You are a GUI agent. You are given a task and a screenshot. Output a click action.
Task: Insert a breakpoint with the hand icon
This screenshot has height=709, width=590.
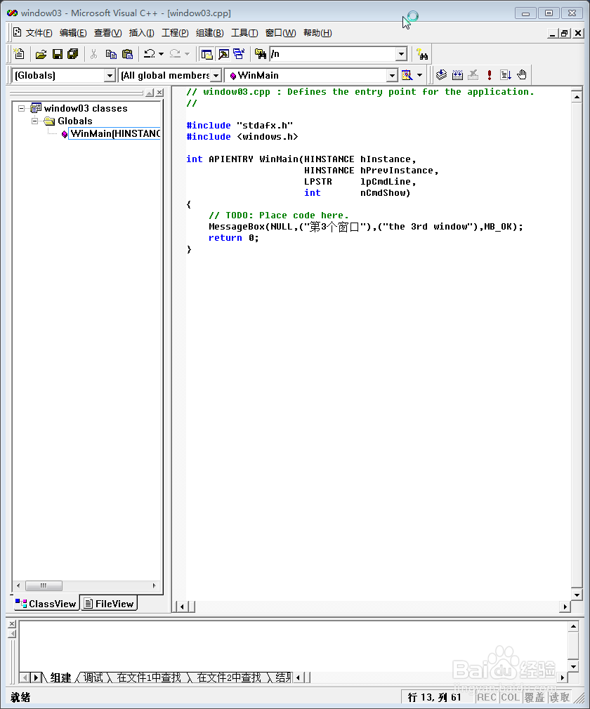coord(522,75)
